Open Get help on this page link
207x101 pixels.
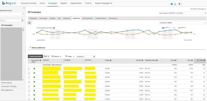point(198,9)
